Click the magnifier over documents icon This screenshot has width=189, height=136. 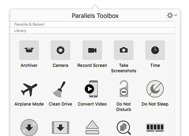click(124, 128)
